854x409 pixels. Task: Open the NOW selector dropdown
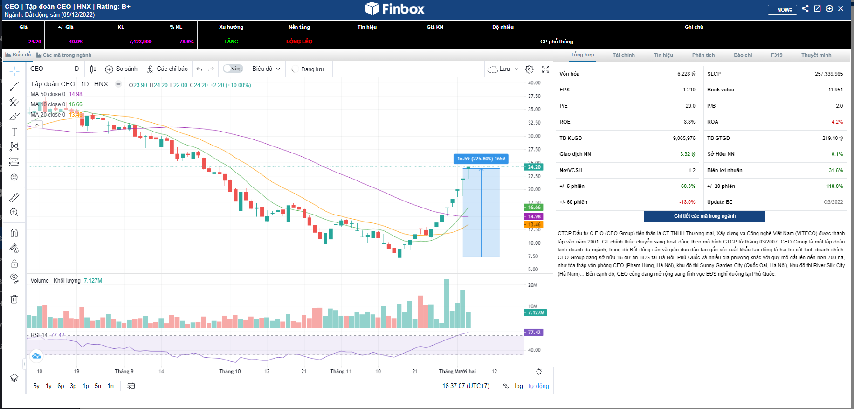[x=782, y=9]
